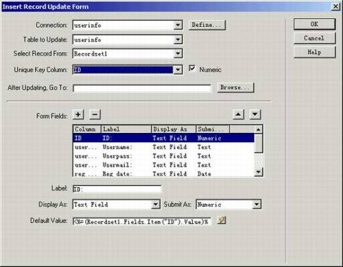Screen dimensions: 343x267
Task: Toggle the Numeric checkbox
Action: point(192,68)
